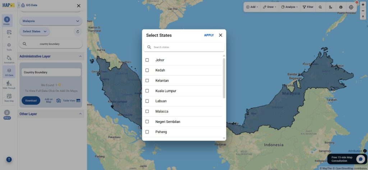This screenshot has height=170, width=368.
Task: Open the Draw menu dropdown
Action: click(270, 7)
